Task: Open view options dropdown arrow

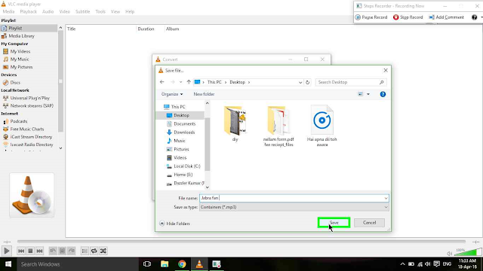Action: coord(368,94)
